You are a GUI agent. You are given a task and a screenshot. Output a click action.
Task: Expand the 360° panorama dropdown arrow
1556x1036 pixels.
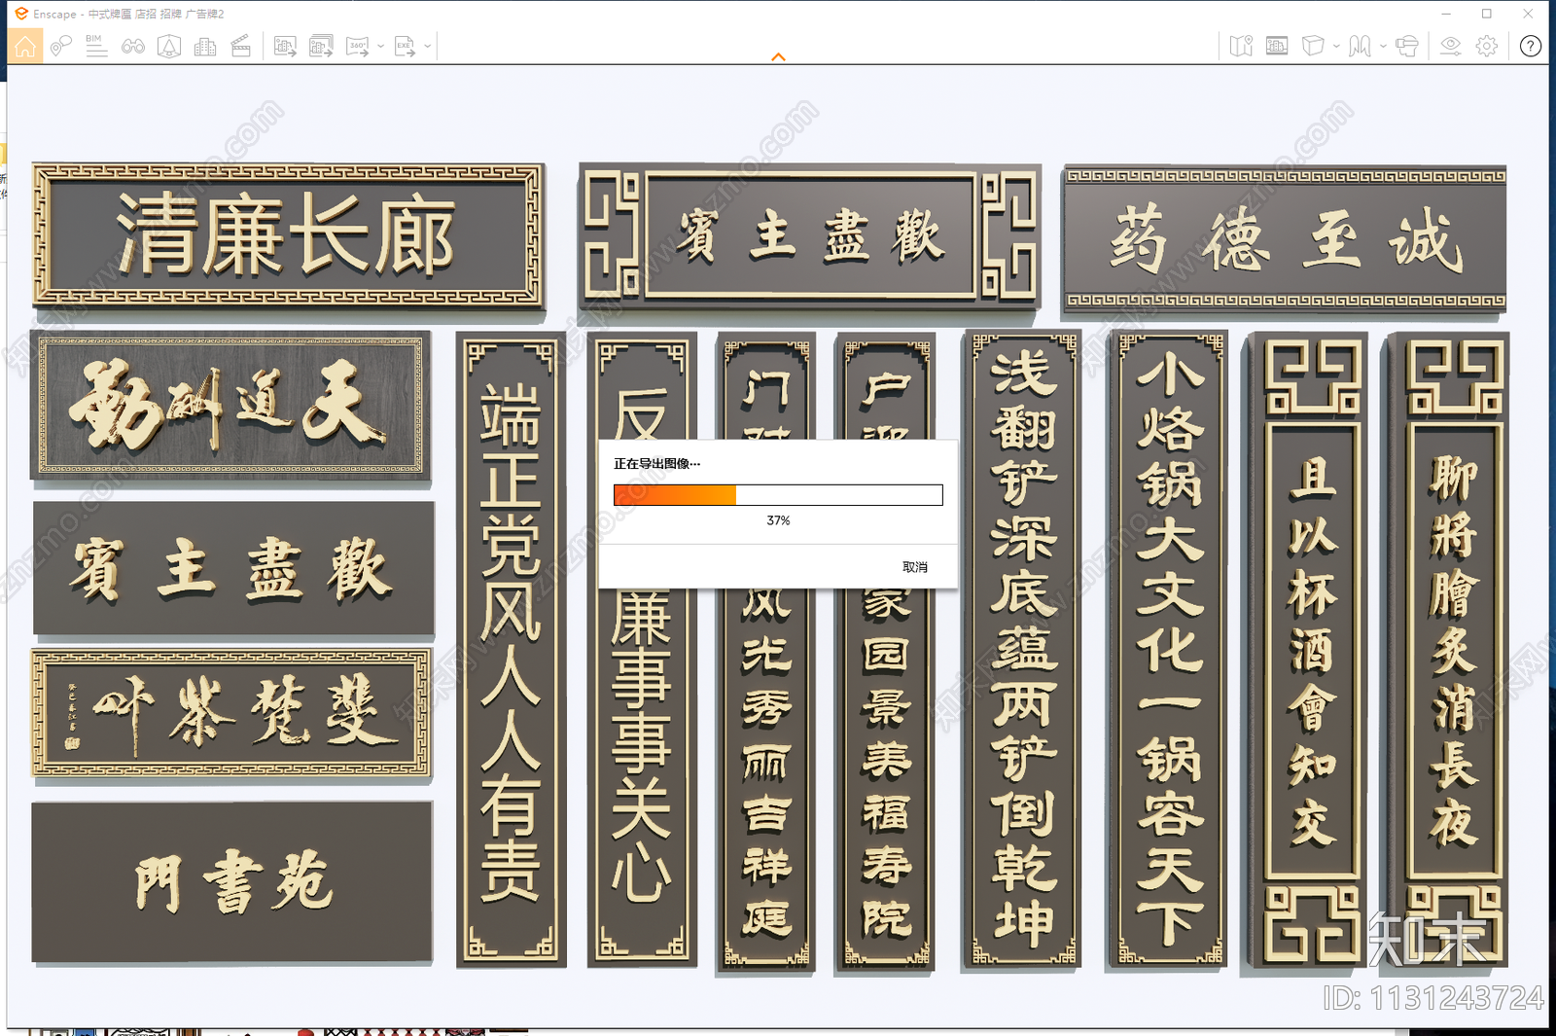coord(380,46)
